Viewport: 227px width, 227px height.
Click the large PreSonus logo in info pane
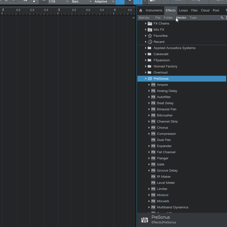coord(145,220)
